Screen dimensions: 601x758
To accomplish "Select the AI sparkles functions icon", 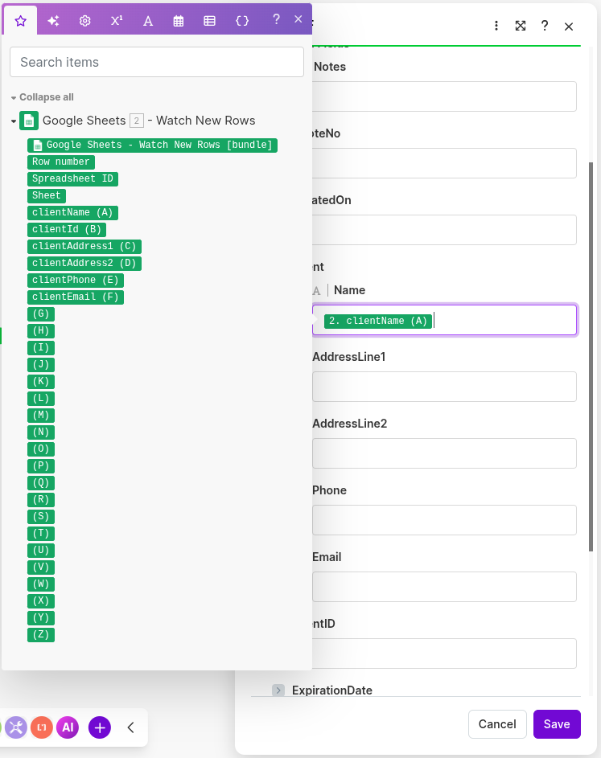I will (x=53, y=20).
